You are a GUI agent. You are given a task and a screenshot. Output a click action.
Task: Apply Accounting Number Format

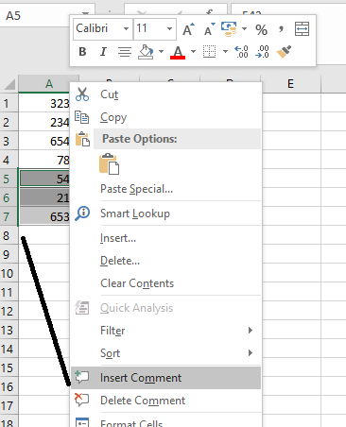point(229,29)
